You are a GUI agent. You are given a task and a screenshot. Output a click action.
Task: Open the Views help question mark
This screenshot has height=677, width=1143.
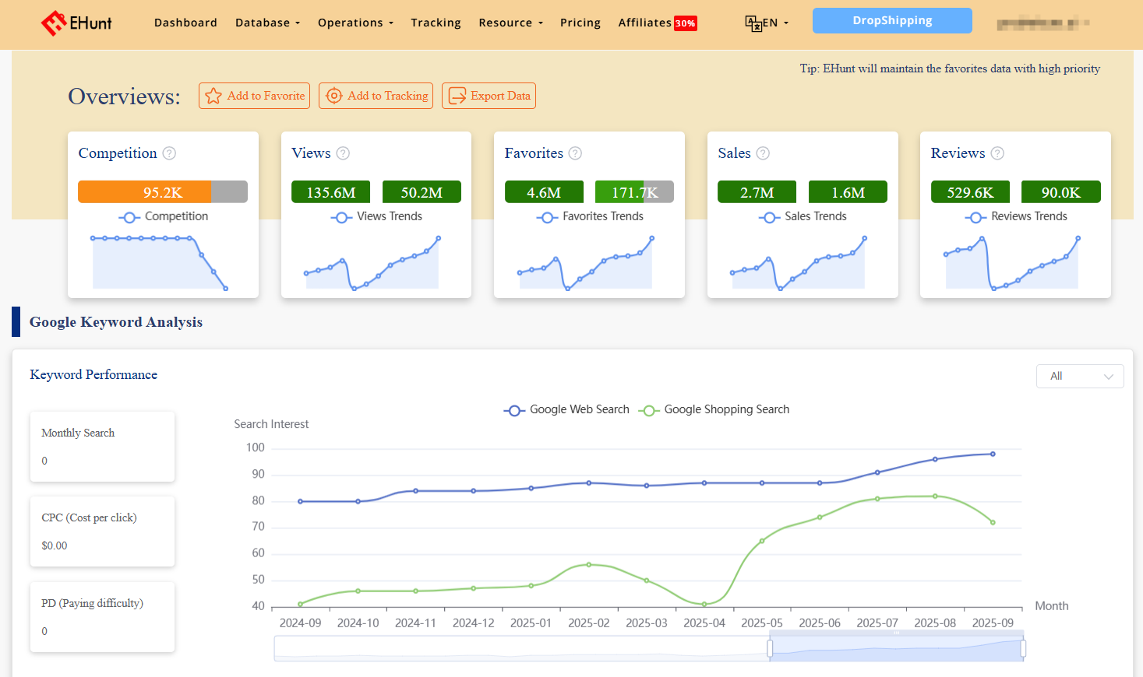pyautogui.click(x=344, y=153)
